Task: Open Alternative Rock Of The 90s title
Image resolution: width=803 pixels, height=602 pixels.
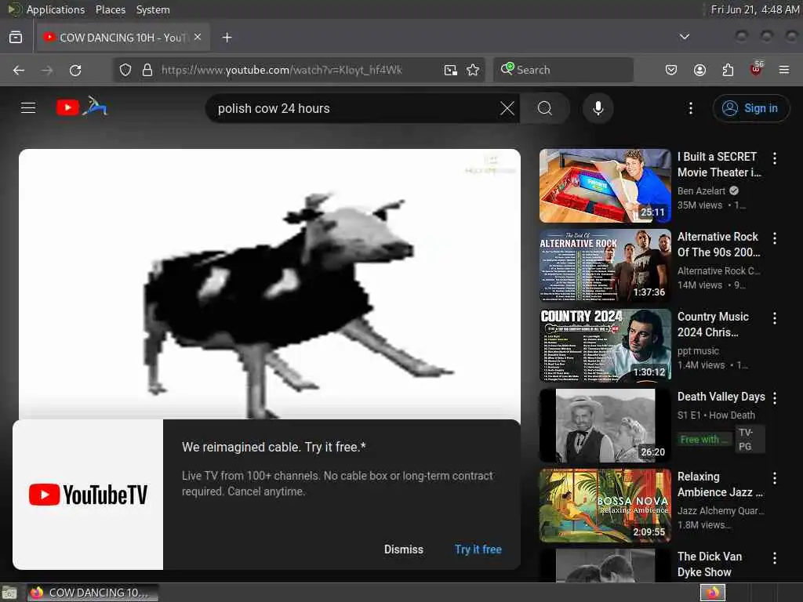Action: pos(718,245)
